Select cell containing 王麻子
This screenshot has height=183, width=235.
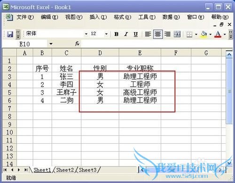(x=66, y=92)
